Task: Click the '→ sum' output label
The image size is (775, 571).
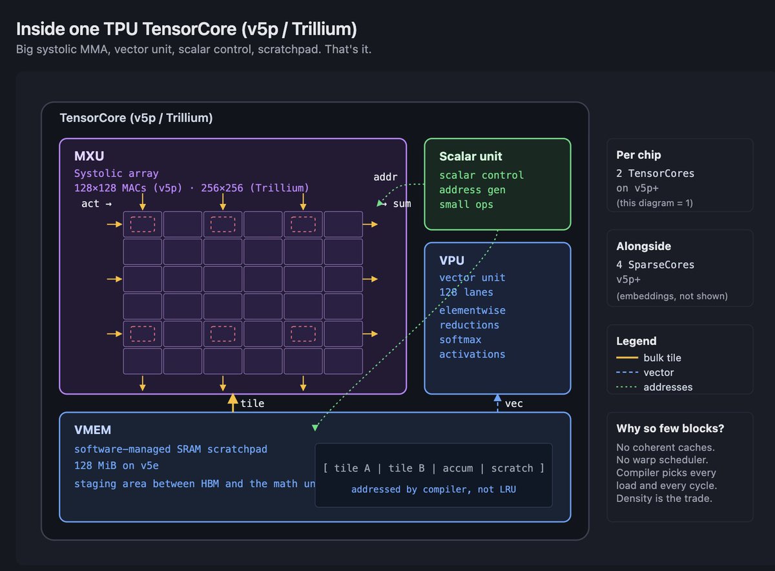Action: coord(393,204)
